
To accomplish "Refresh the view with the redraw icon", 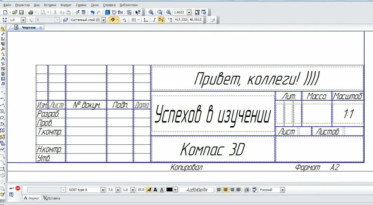I will coord(204,12).
